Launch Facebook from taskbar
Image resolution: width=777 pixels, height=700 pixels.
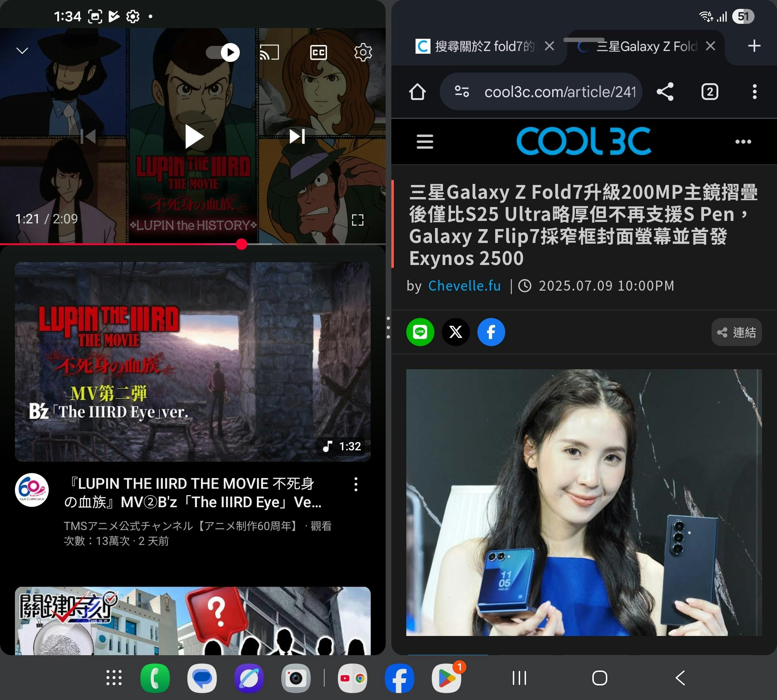(x=399, y=678)
